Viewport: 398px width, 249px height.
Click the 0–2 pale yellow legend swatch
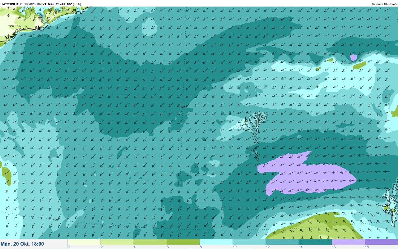(x=84, y=242)
